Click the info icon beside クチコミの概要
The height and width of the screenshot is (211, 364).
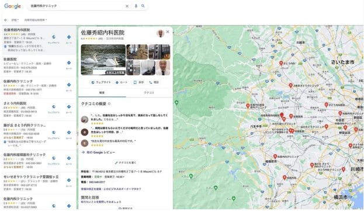click(109, 104)
